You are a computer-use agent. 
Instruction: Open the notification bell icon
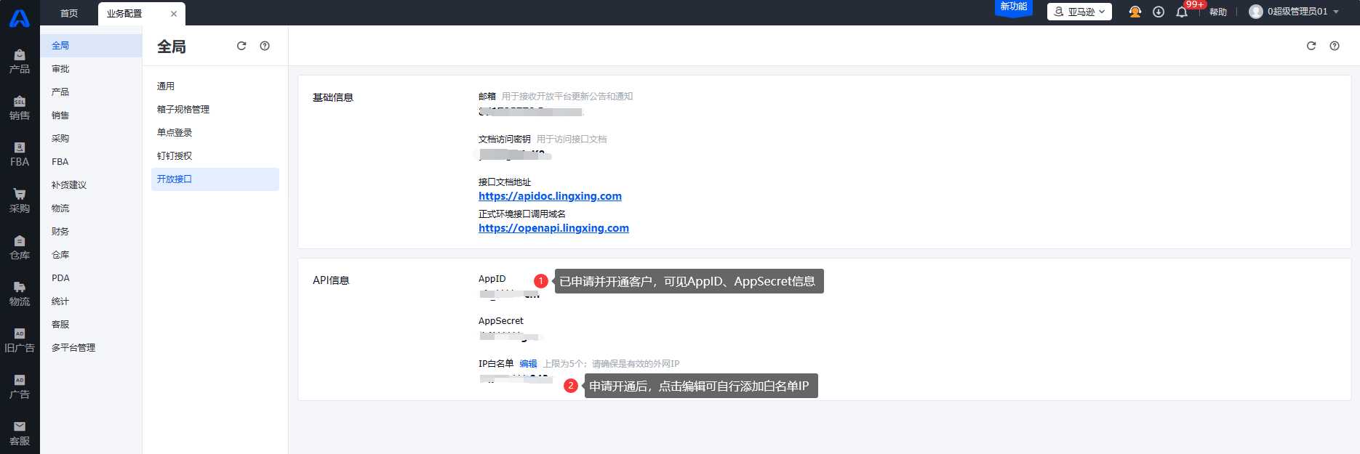tap(1182, 12)
